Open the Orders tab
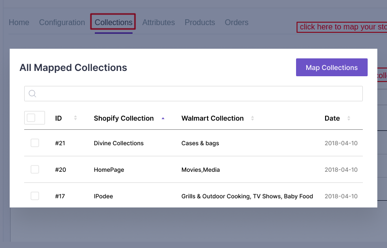 [237, 23]
